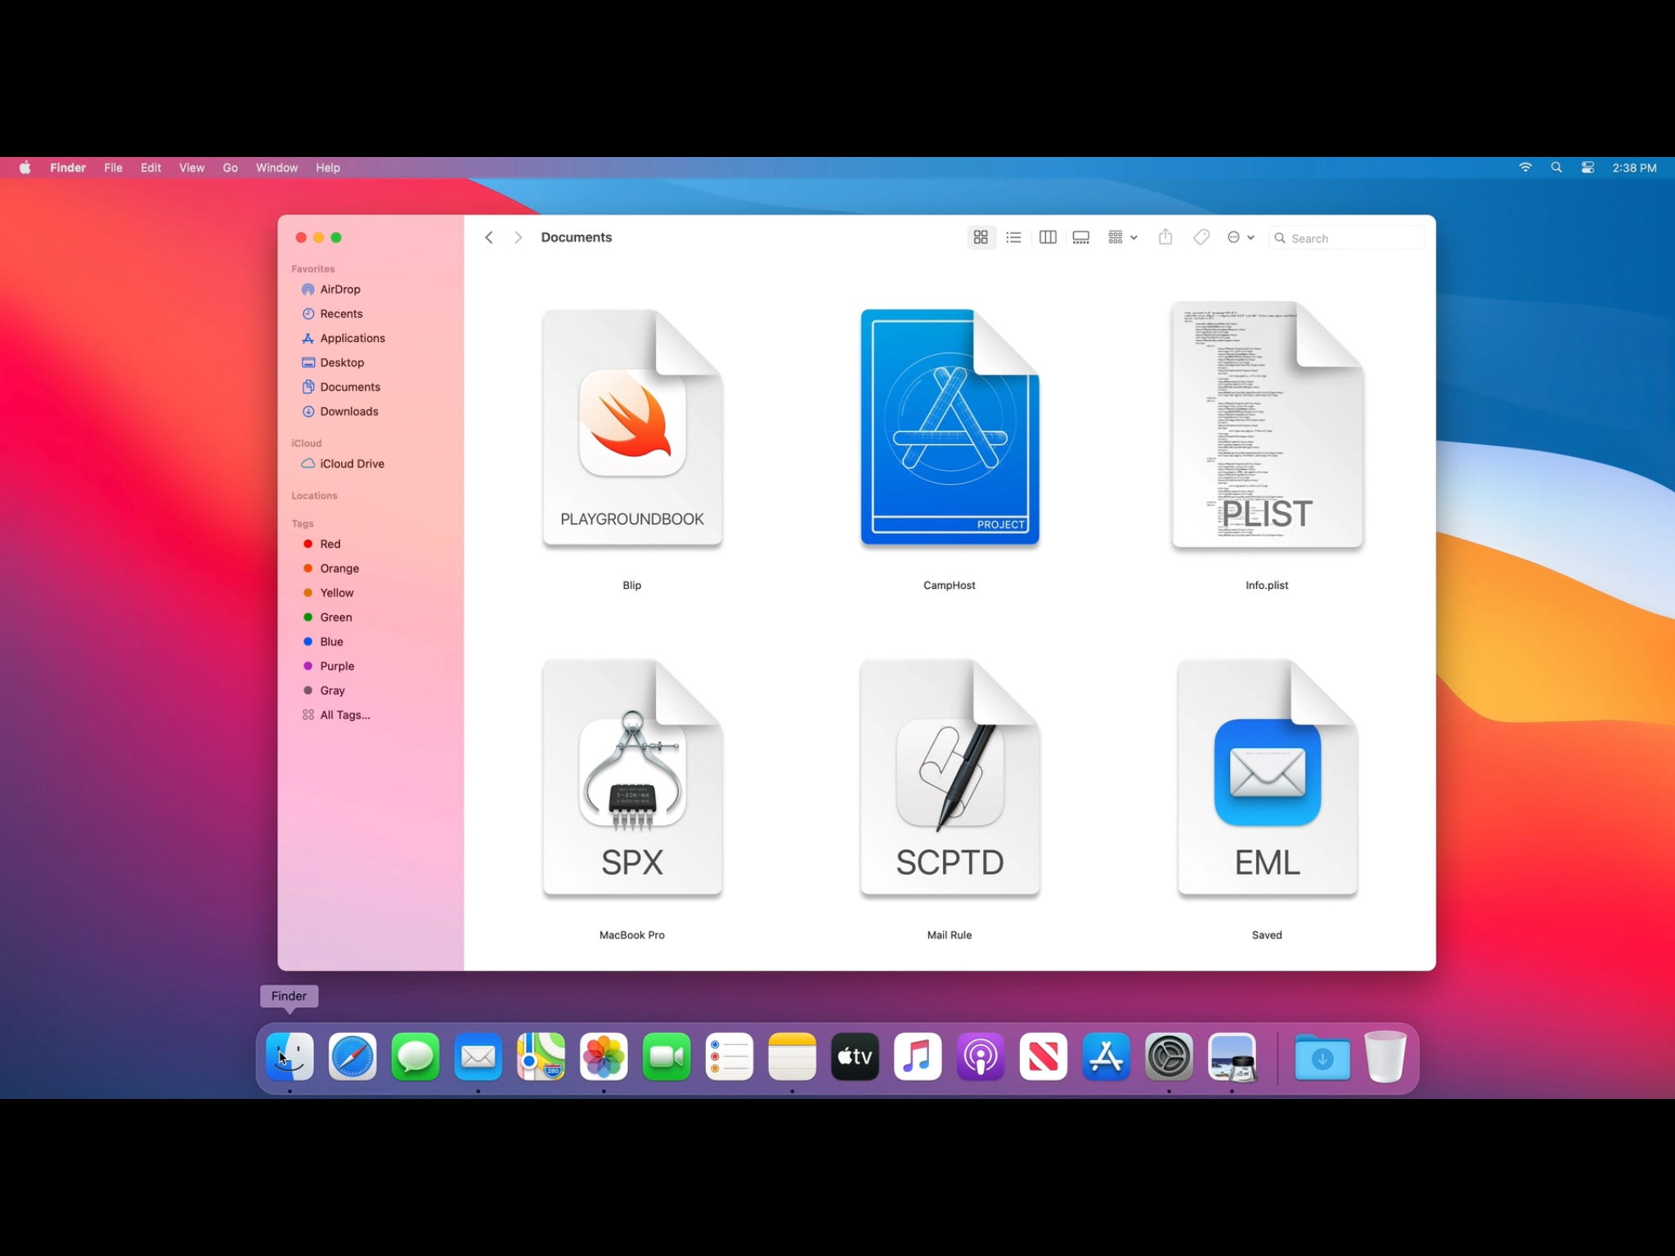Image resolution: width=1675 pixels, height=1256 pixels.
Task: Switch to icon view in Finder toolbar
Action: coord(981,237)
